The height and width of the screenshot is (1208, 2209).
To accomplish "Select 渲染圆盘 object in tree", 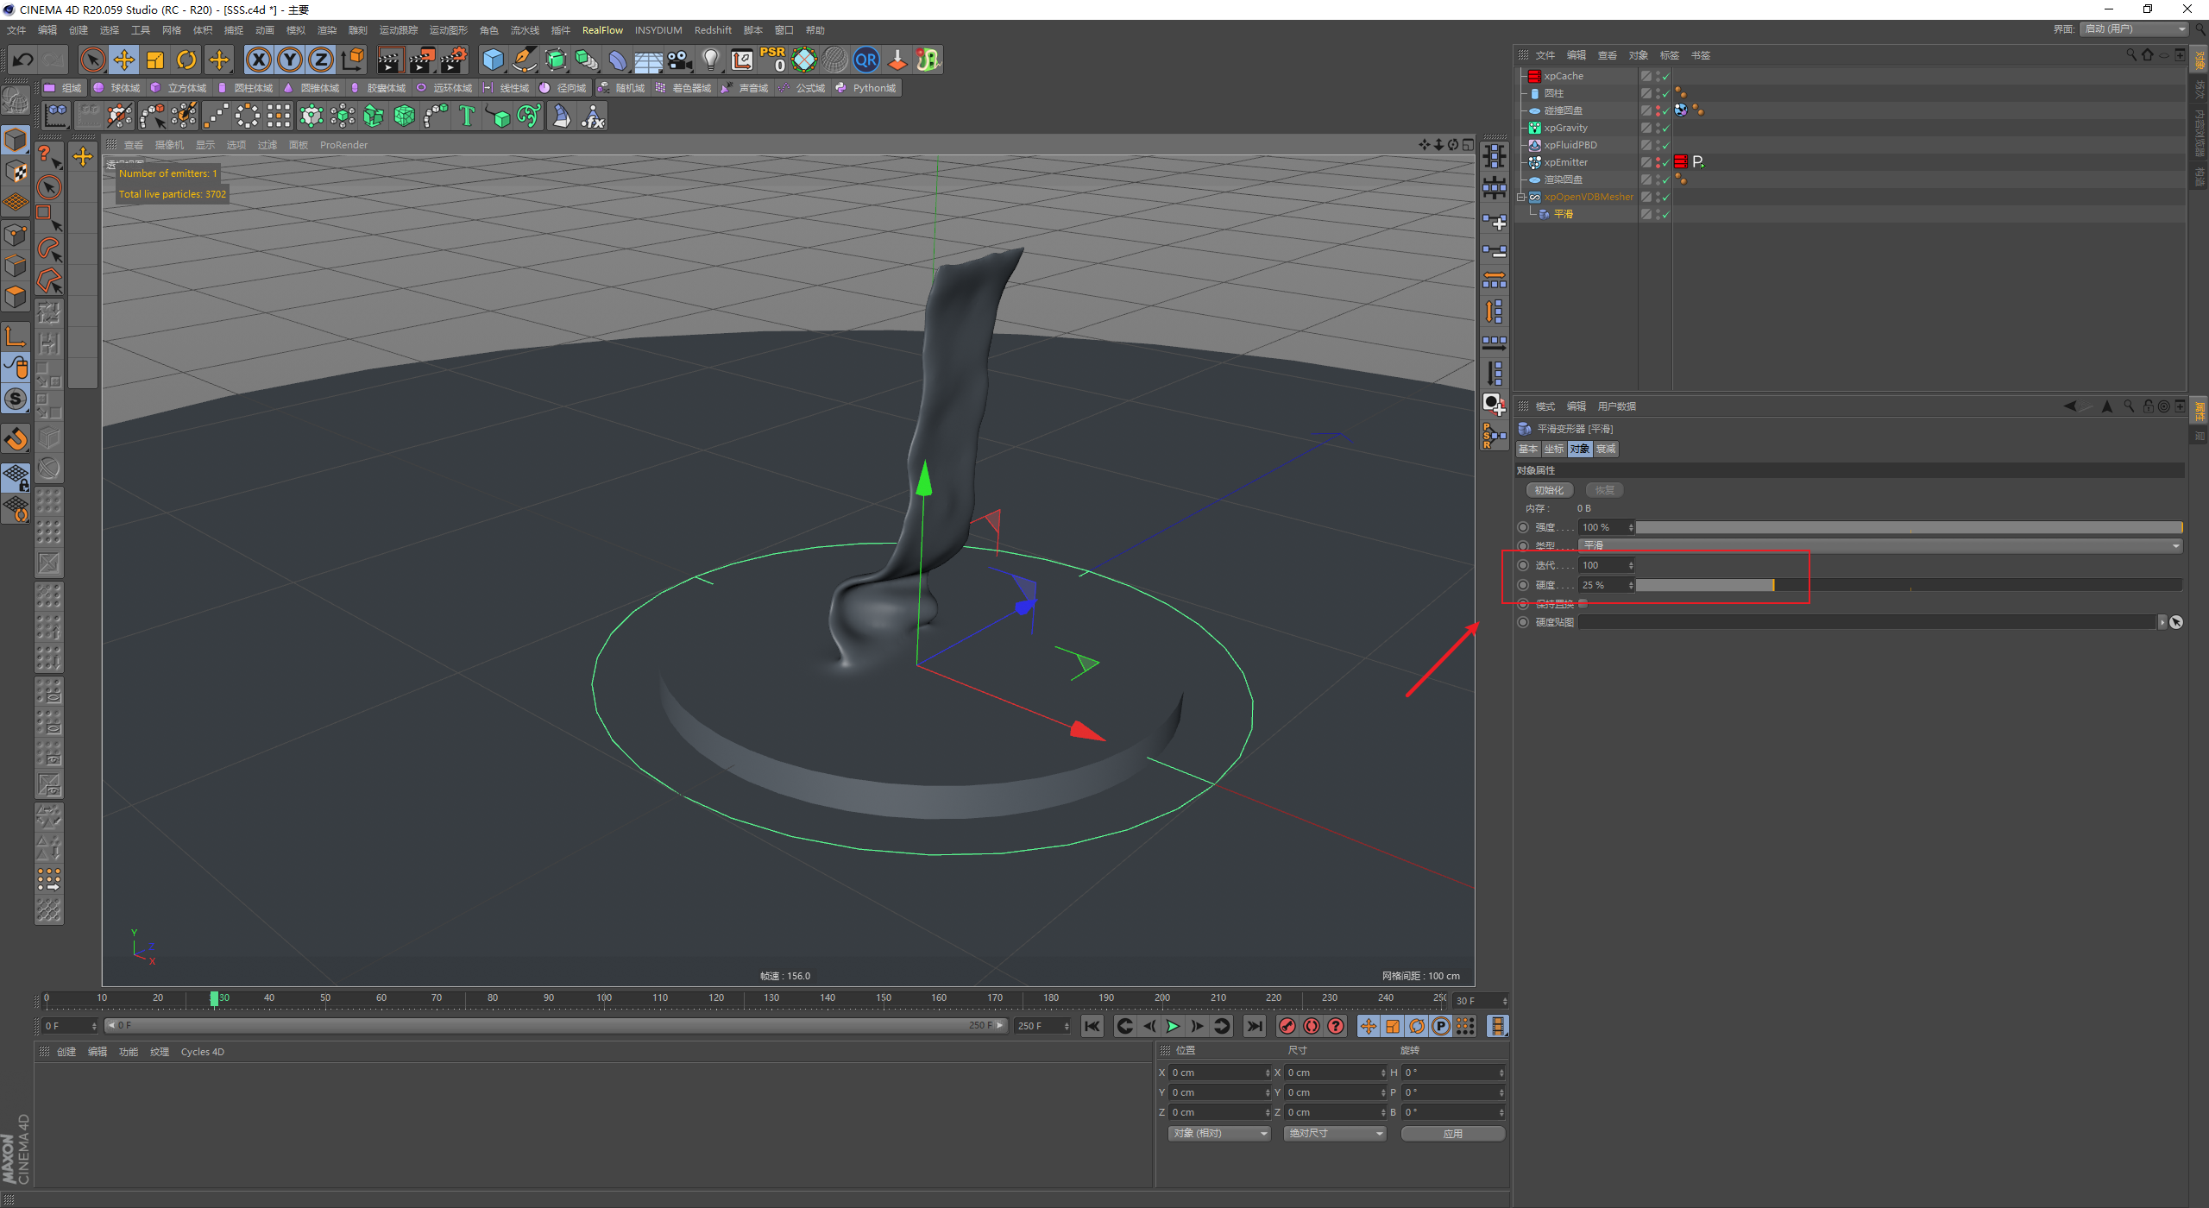I will coord(1564,179).
